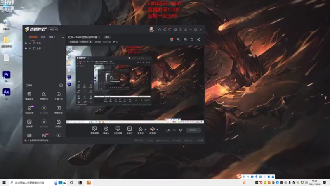Select the 文本 1 source row
Screen dimensions: 330x186
pyautogui.click(x=44, y=43)
